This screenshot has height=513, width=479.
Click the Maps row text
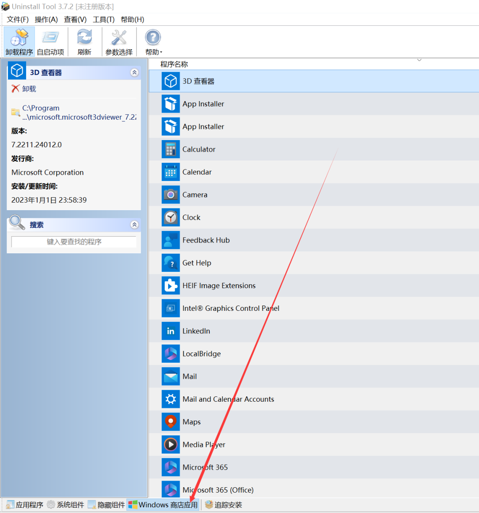pyautogui.click(x=192, y=422)
